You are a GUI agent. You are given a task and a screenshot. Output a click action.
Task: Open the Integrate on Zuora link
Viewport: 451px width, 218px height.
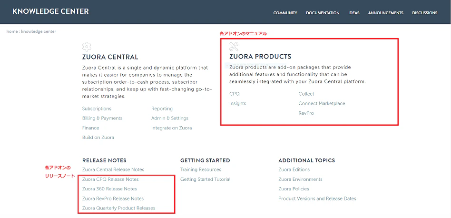[x=171, y=128]
